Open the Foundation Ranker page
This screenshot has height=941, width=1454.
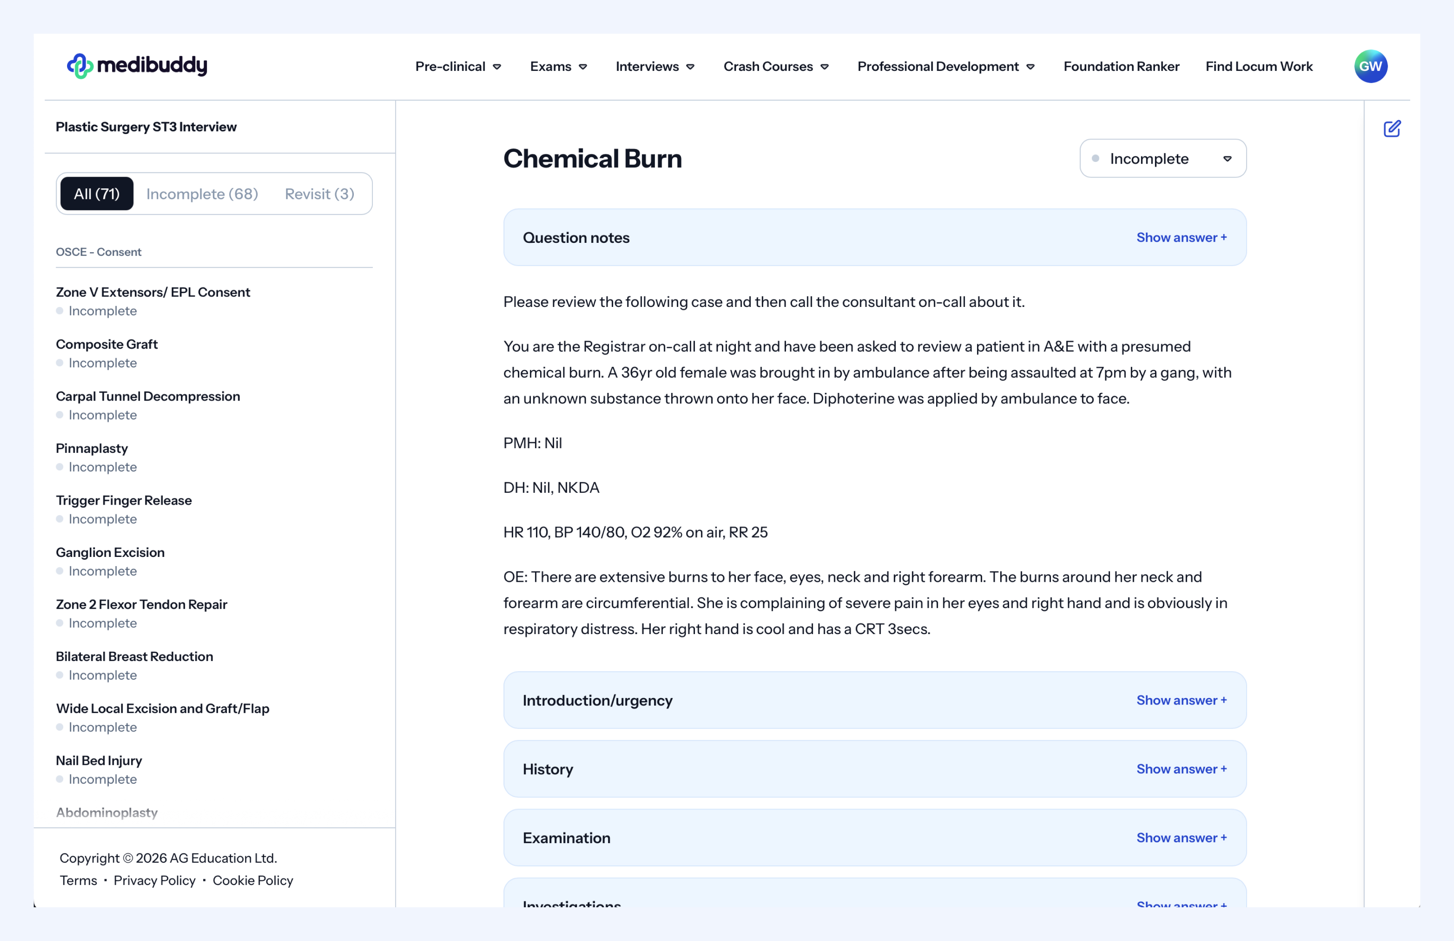pos(1121,67)
